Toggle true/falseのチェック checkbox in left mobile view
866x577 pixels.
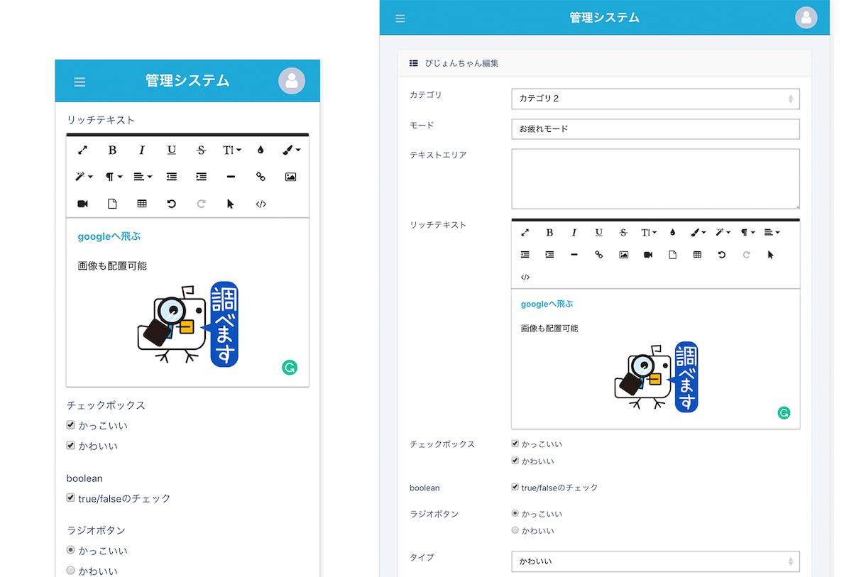pyautogui.click(x=70, y=498)
